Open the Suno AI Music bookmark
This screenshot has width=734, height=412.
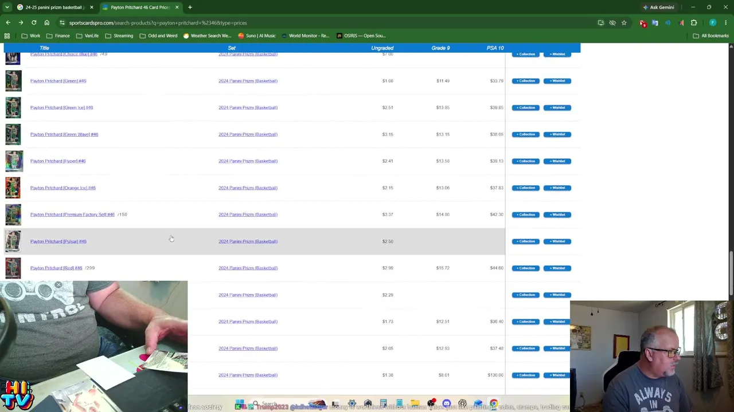256,35
